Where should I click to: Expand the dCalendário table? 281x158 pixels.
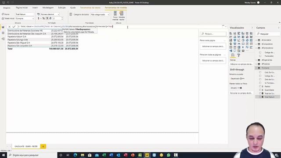[256, 40]
